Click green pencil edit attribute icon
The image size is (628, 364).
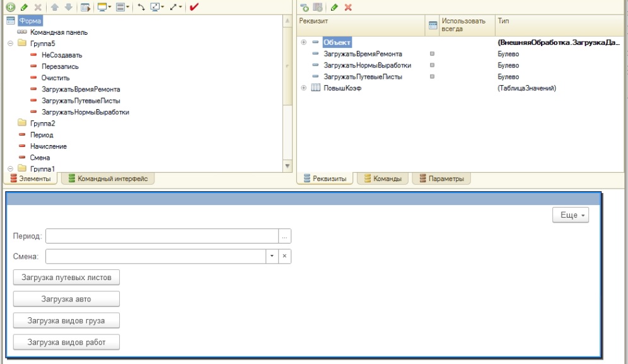coord(335,7)
